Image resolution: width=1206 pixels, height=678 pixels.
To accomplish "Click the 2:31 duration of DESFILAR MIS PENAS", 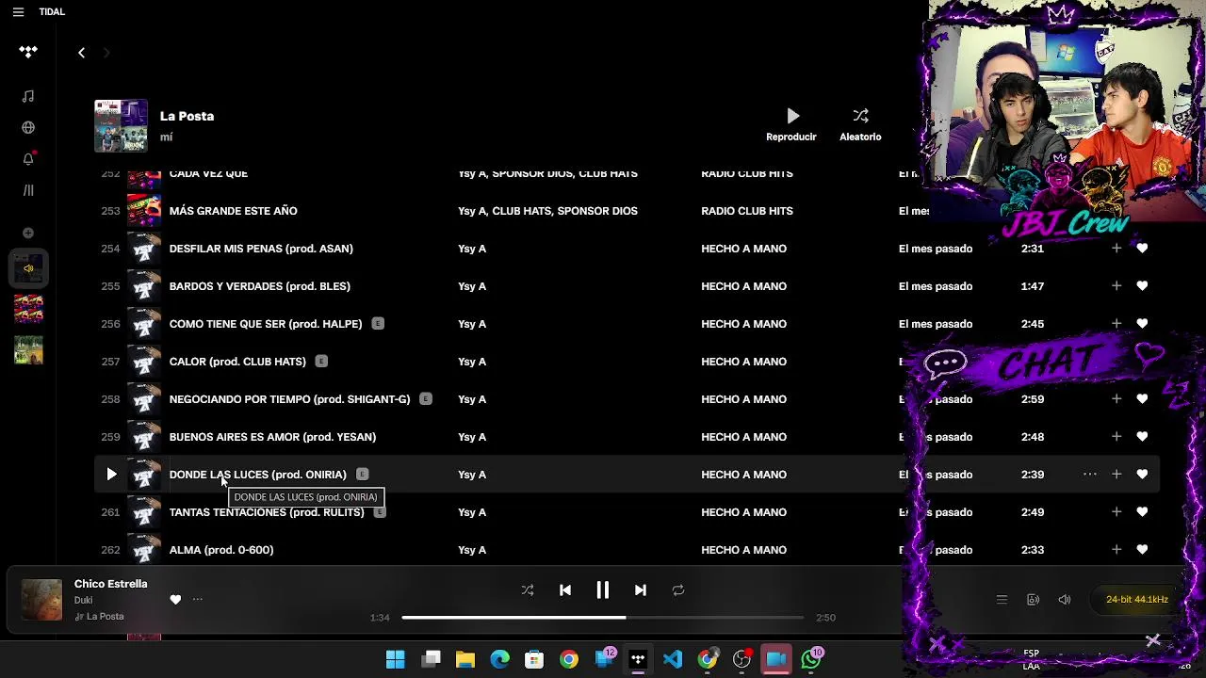I will [x=1033, y=249].
